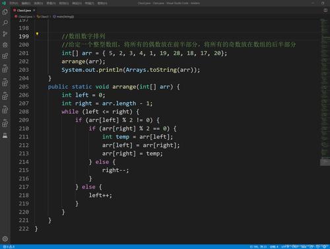
Task: Click 'right--;' on line 215
Action: point(115,171)
